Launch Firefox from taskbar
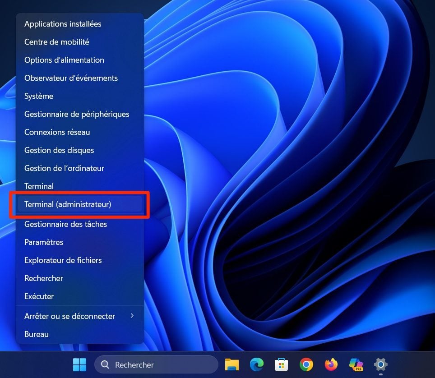 331,364
